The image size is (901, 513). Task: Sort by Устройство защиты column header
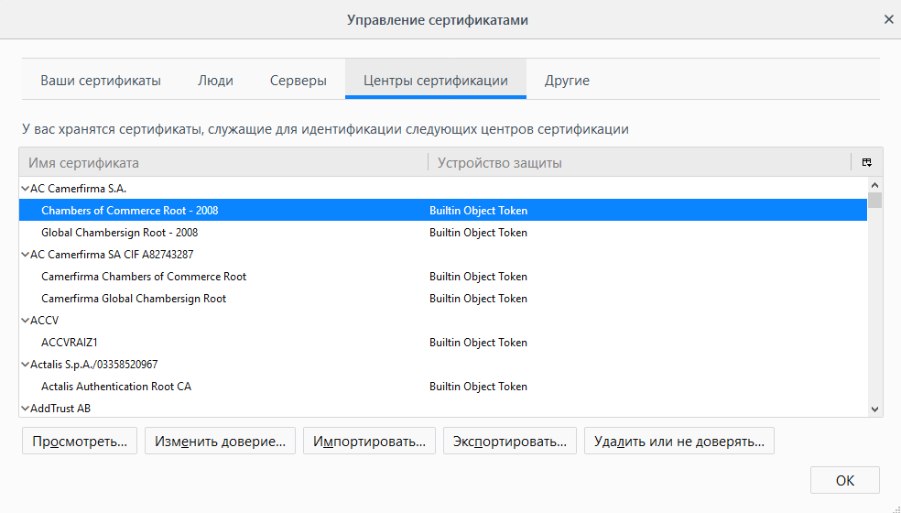click(639, 163)
